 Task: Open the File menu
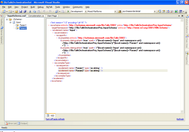coord(4,7)
